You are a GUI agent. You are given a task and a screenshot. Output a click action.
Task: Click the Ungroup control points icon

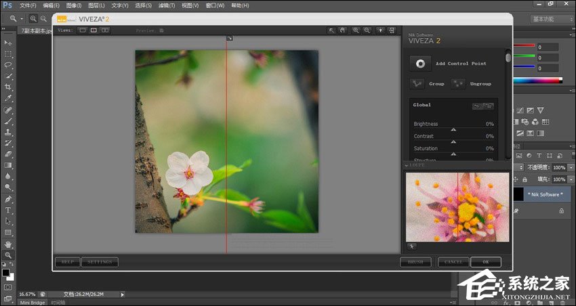pos(458,84)
